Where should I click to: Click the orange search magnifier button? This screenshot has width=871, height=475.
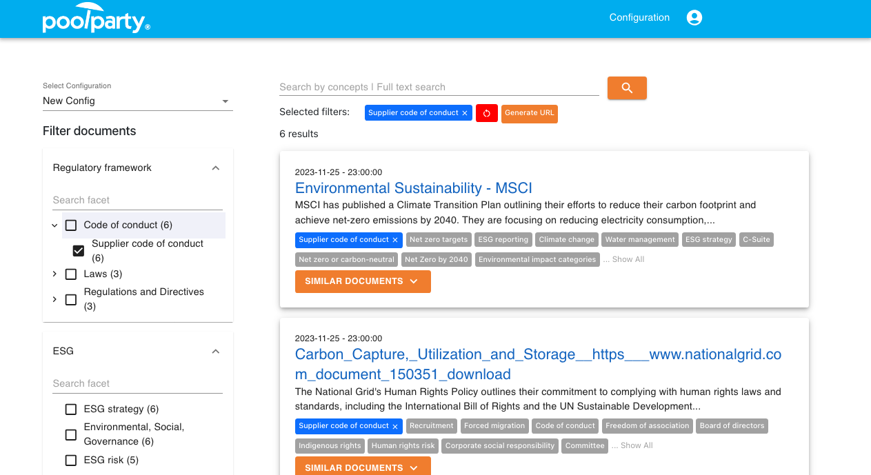pyautogui.click(x=626, y=88)
